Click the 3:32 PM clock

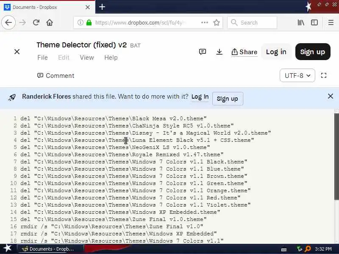tap(323, 249)
